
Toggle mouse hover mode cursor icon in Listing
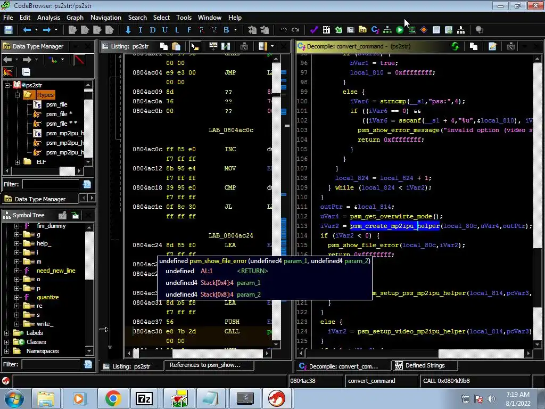[195, 46]
